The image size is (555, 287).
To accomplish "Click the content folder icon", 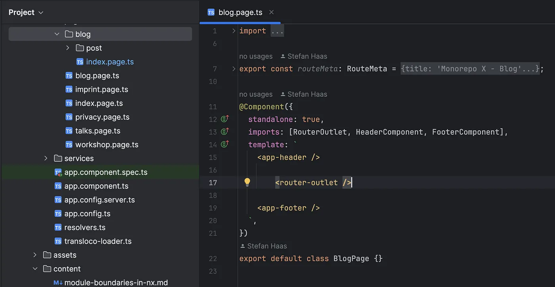I will [47, 269].
